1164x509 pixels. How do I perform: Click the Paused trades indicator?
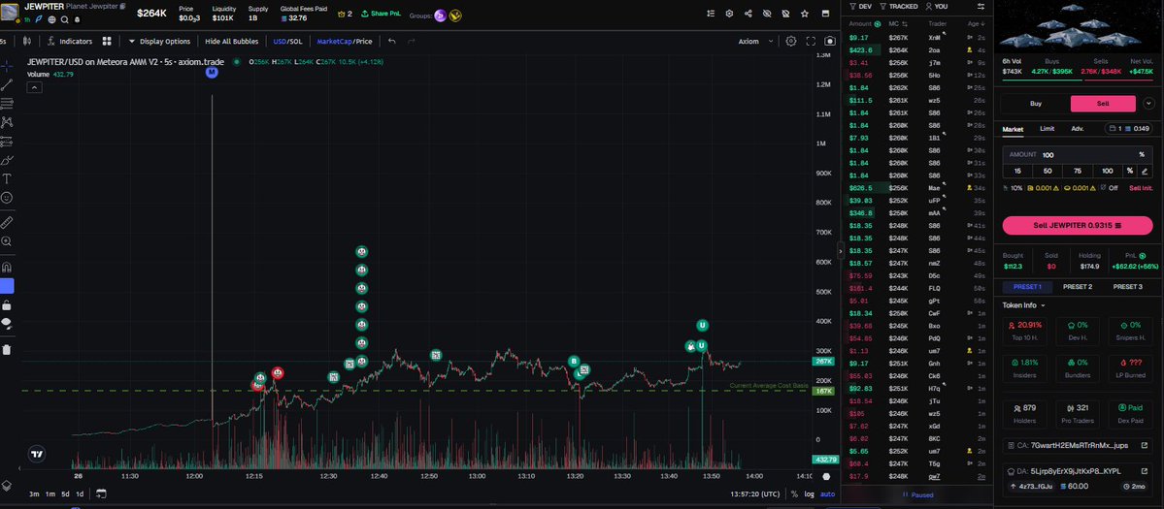pyautogui.click(x=917, y=494)
